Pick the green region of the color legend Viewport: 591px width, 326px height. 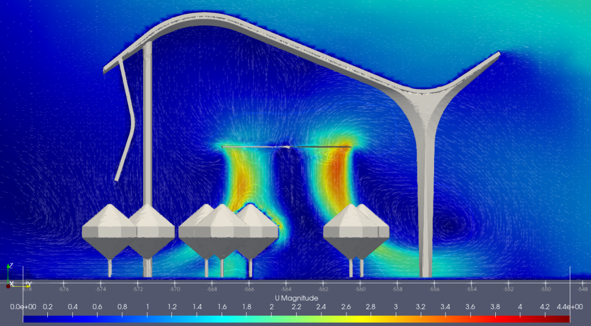tap(295, 319)
